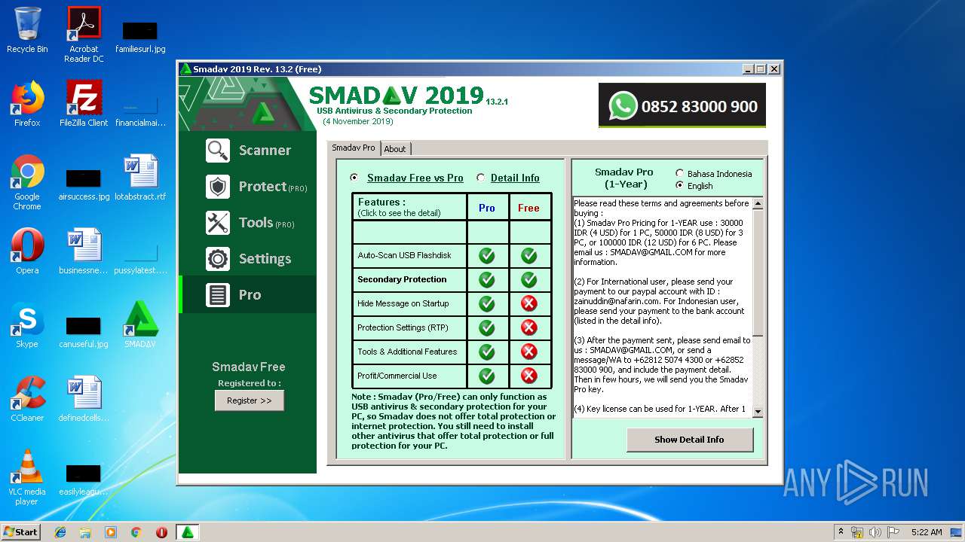Click volume icon in system tray
The height and width of the screenshot is (542, 965).
(x=875, y=532)
